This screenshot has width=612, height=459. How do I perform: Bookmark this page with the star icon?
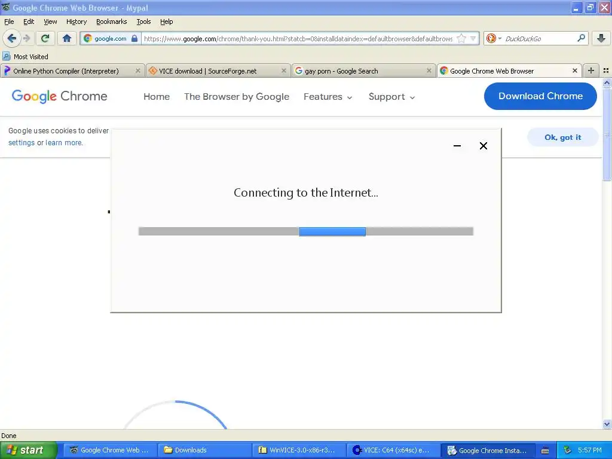pyautogui.click(x=461, y=38)
